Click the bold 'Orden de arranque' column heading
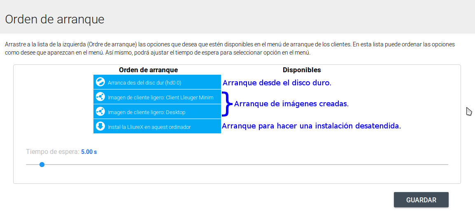This screenshot has width=475, height=213. [148, 70]
